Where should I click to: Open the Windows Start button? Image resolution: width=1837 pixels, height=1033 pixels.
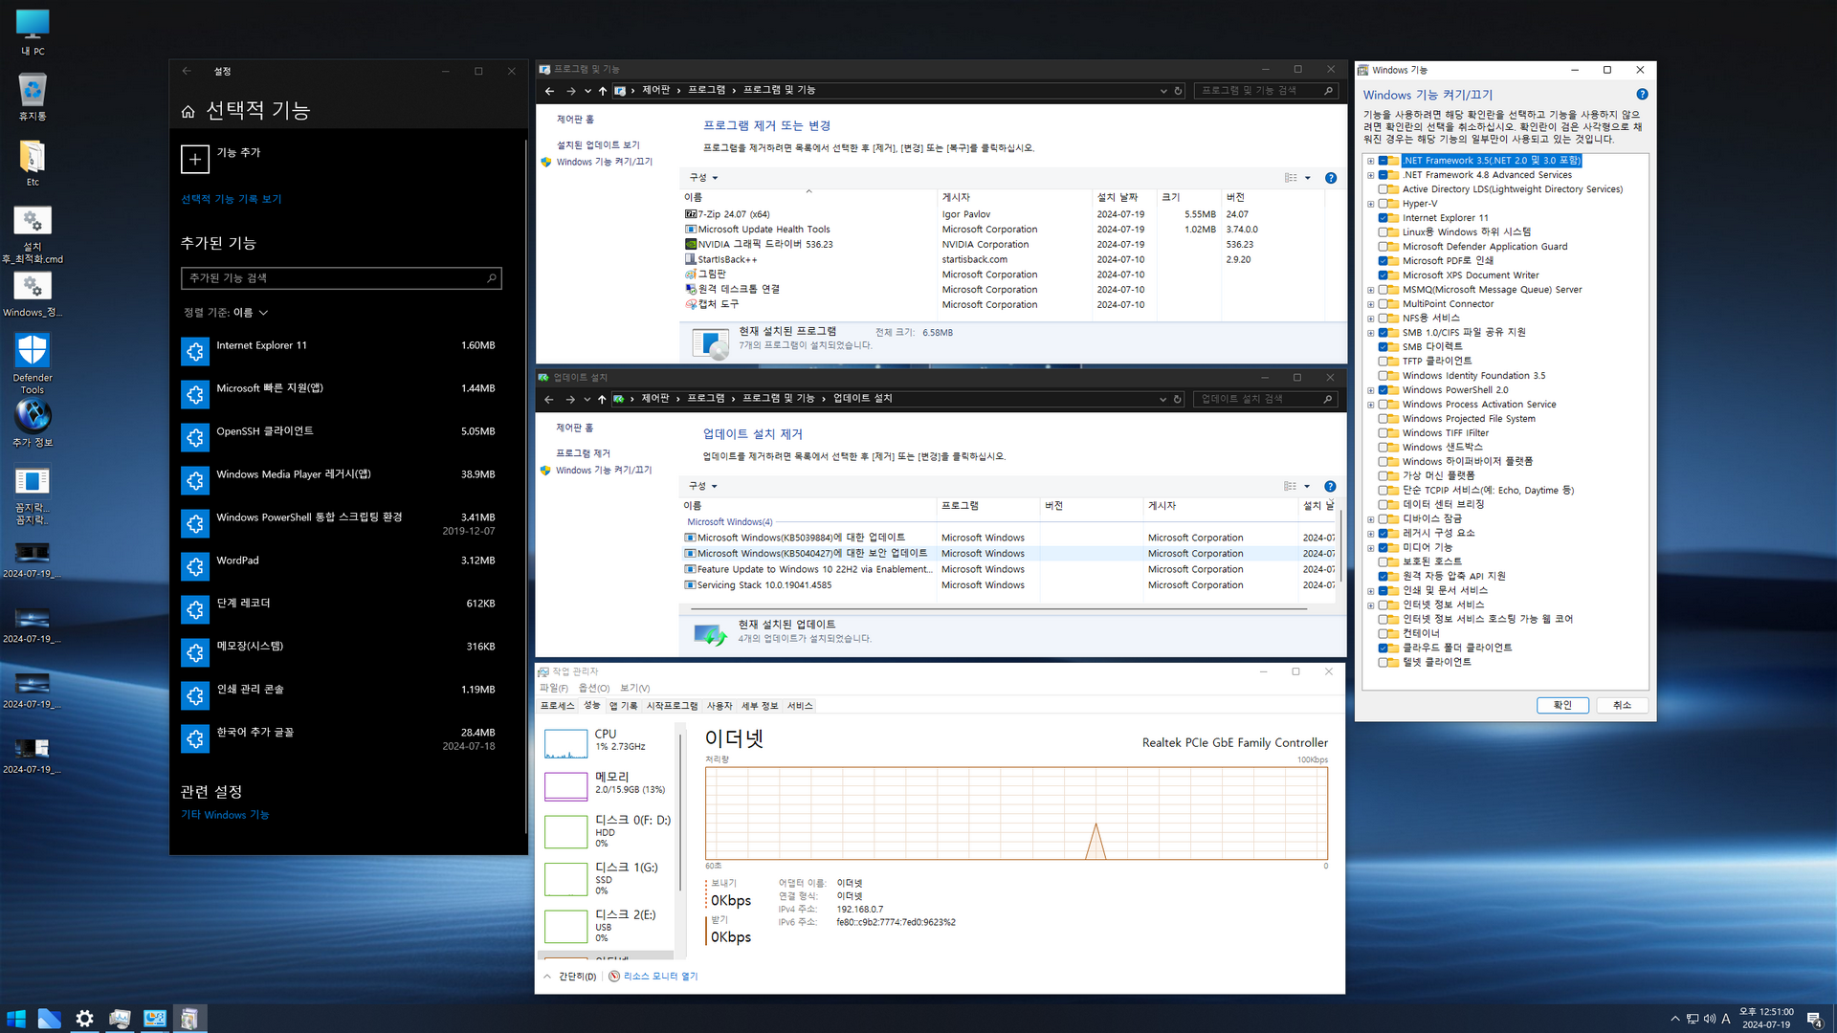point(16,1019)
